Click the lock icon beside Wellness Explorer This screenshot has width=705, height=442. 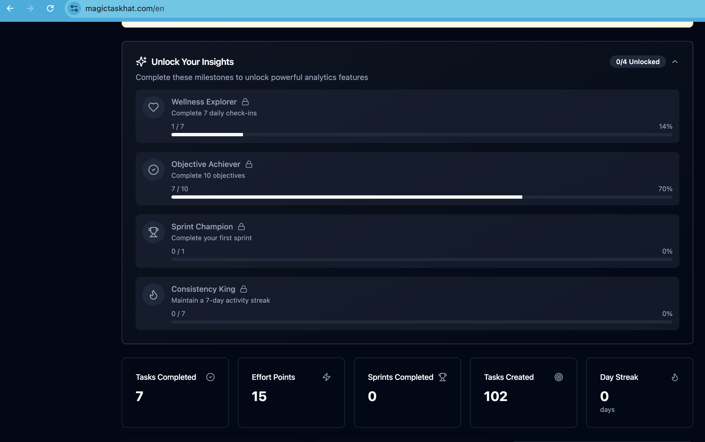point(245,102)
